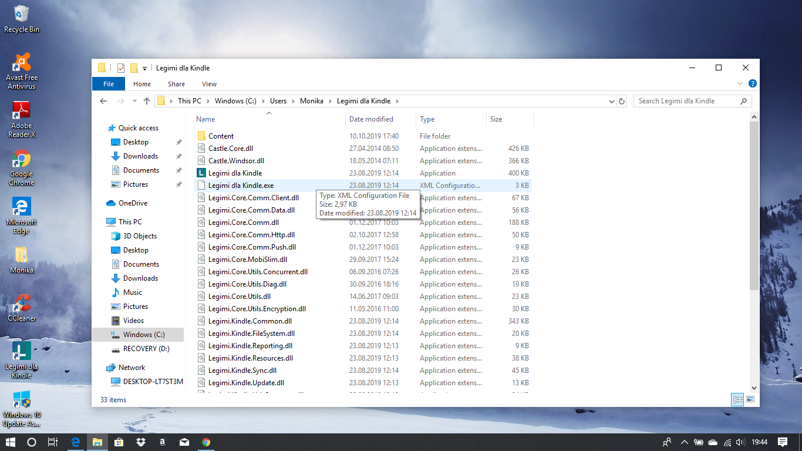
Task: Click the Windows Start button
Action: point(10,442)
